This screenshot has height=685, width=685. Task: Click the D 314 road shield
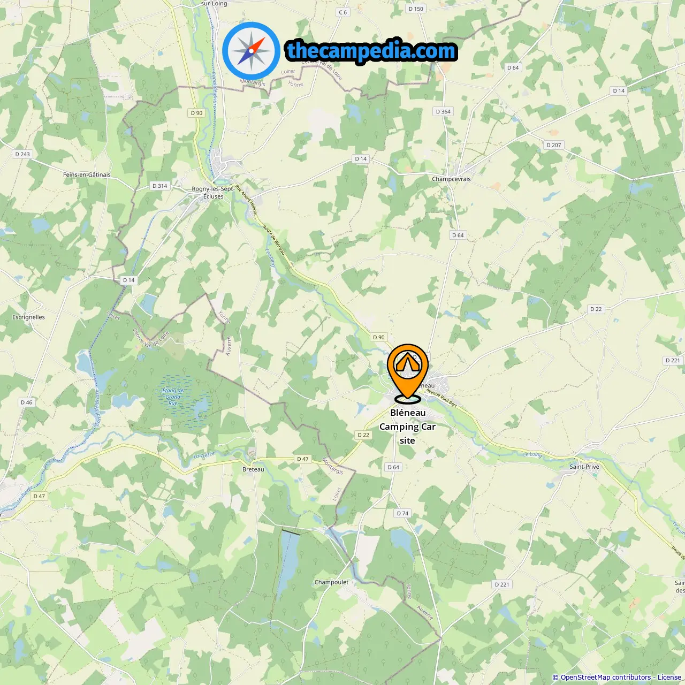159,186
